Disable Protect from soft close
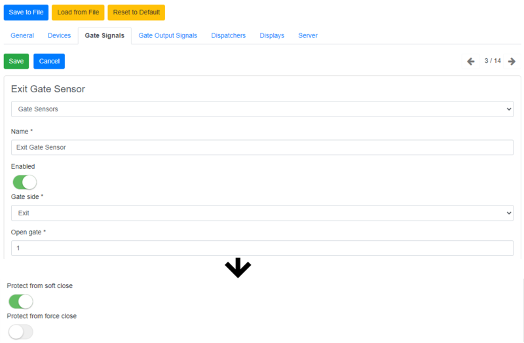 click(20, 301)
